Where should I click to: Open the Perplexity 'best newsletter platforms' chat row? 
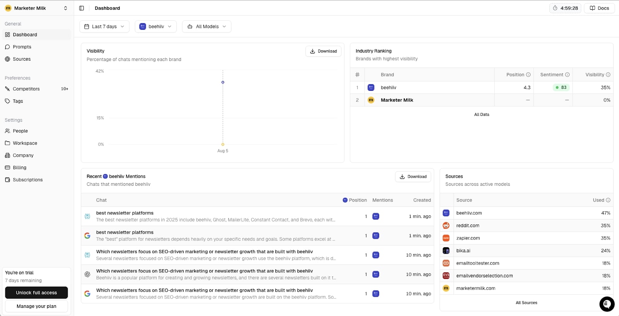[257, 216]
